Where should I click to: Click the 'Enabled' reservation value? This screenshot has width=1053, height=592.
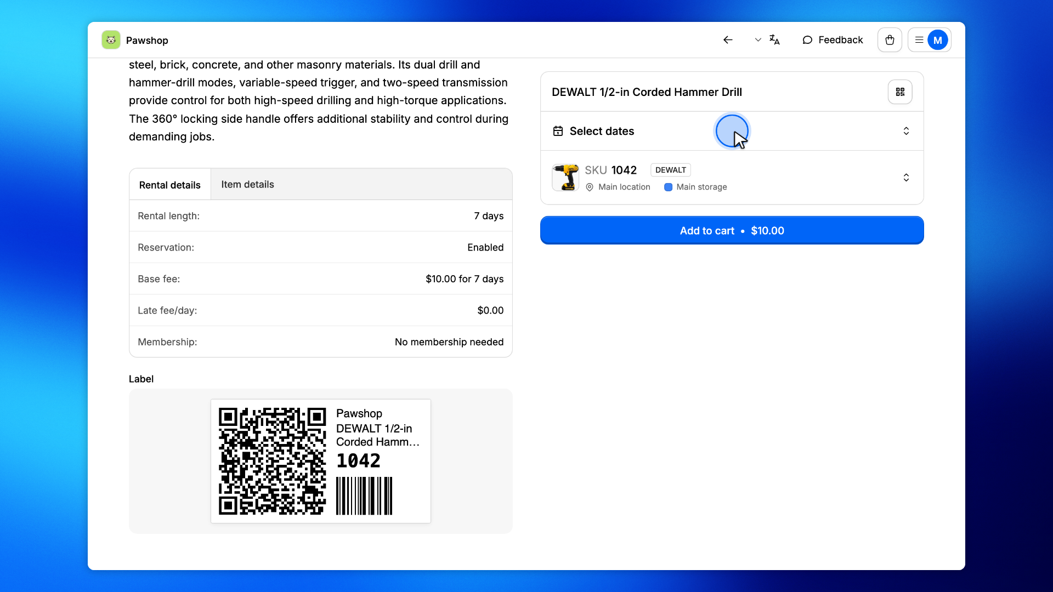[x=485, y=247]
